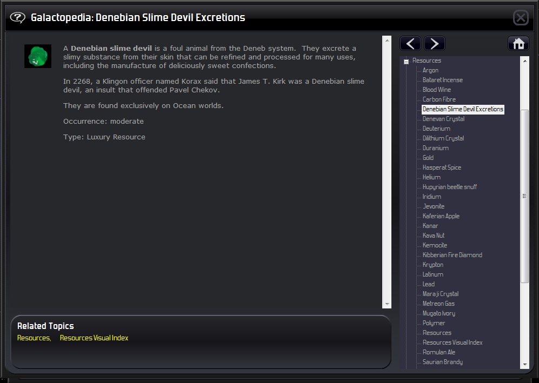Select Bataret Incense in the tree
Screen dimensions: 539x383
click(442, 80)
